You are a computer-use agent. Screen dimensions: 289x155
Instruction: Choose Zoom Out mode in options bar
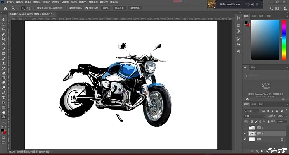(x=29, y=8)
